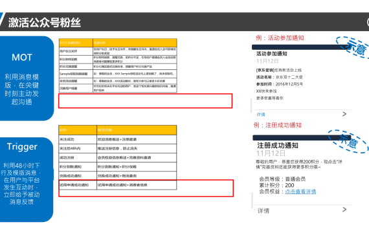Select the blue Trigger heading
The width and height of the screenshot is (369, 233).
pyautogui.click(x=22, y=147)
